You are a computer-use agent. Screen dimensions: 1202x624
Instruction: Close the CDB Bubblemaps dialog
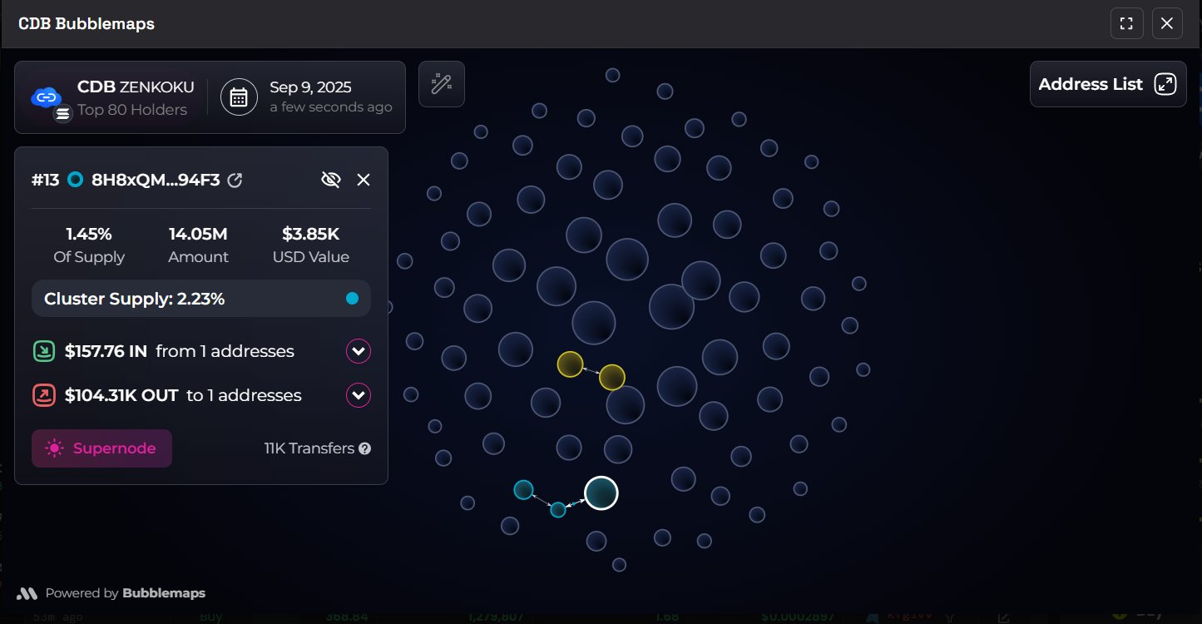(1167, 23)
